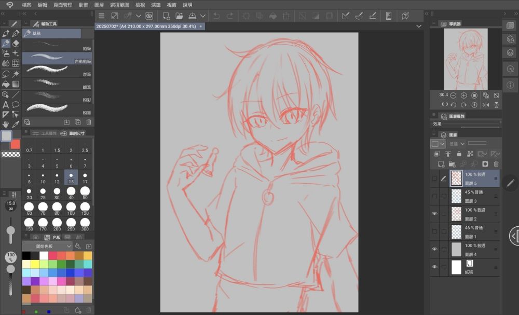This screenshot has height=315, width=519.
Task: Toggle visibility of 圖層 4
Action: click(x=434, y=249)
